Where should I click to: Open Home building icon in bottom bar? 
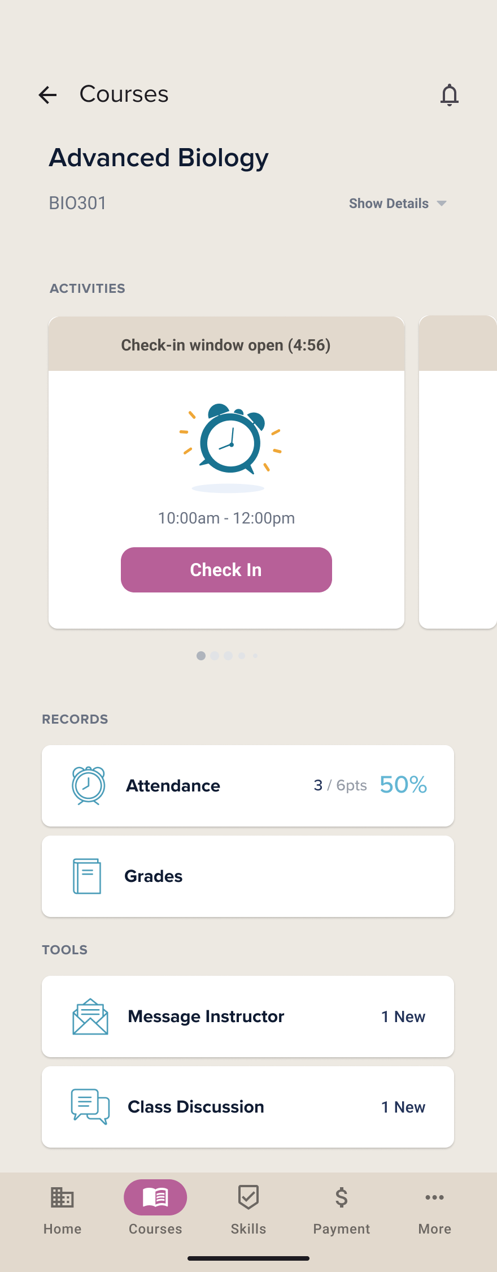[62, 1197]
